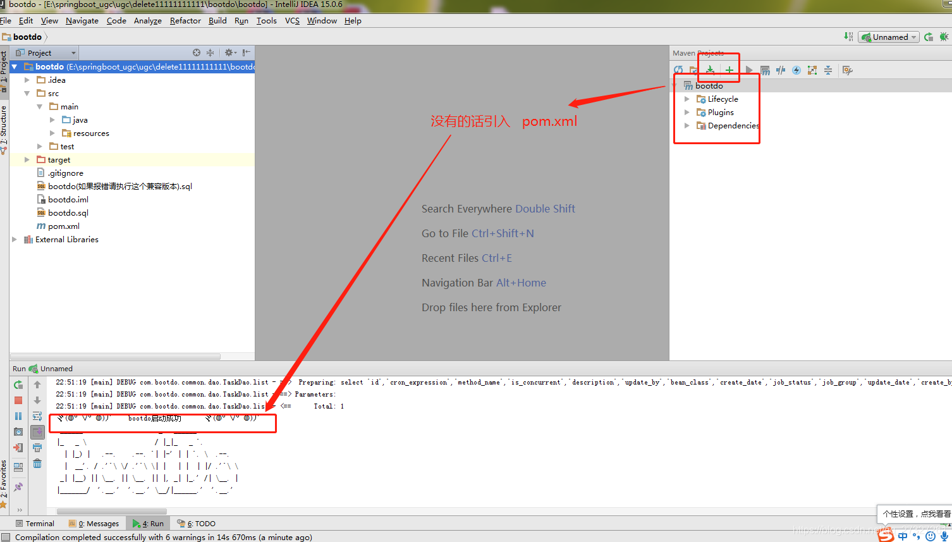Image resolution: width=952 pixels, height=542 pixels.
Task: Rerun the Unnamed run configuration
Action: click(18, 385)
